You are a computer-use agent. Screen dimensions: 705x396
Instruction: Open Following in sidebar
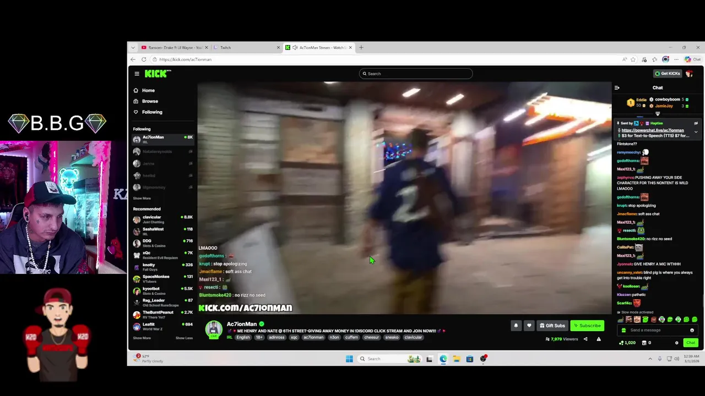[x=148, y=112]
